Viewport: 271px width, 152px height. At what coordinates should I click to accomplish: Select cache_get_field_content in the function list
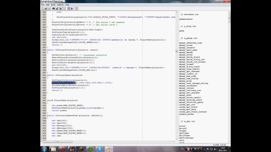193,112
